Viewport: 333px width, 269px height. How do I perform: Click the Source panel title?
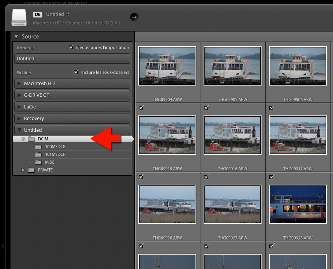[30, 37]
